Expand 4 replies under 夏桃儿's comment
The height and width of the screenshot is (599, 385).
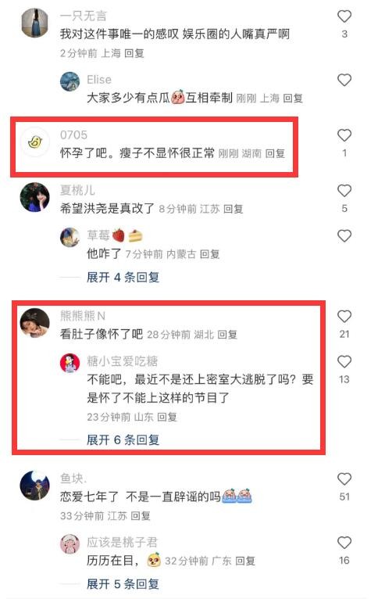click(x=123, y=277)
